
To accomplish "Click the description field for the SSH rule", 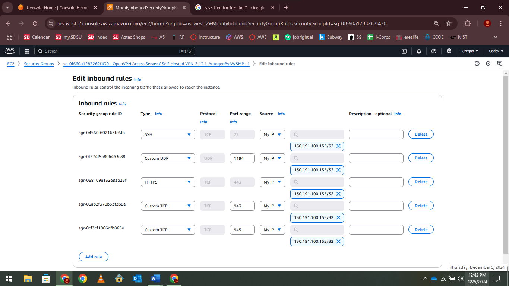I will (x=376, y=134).
